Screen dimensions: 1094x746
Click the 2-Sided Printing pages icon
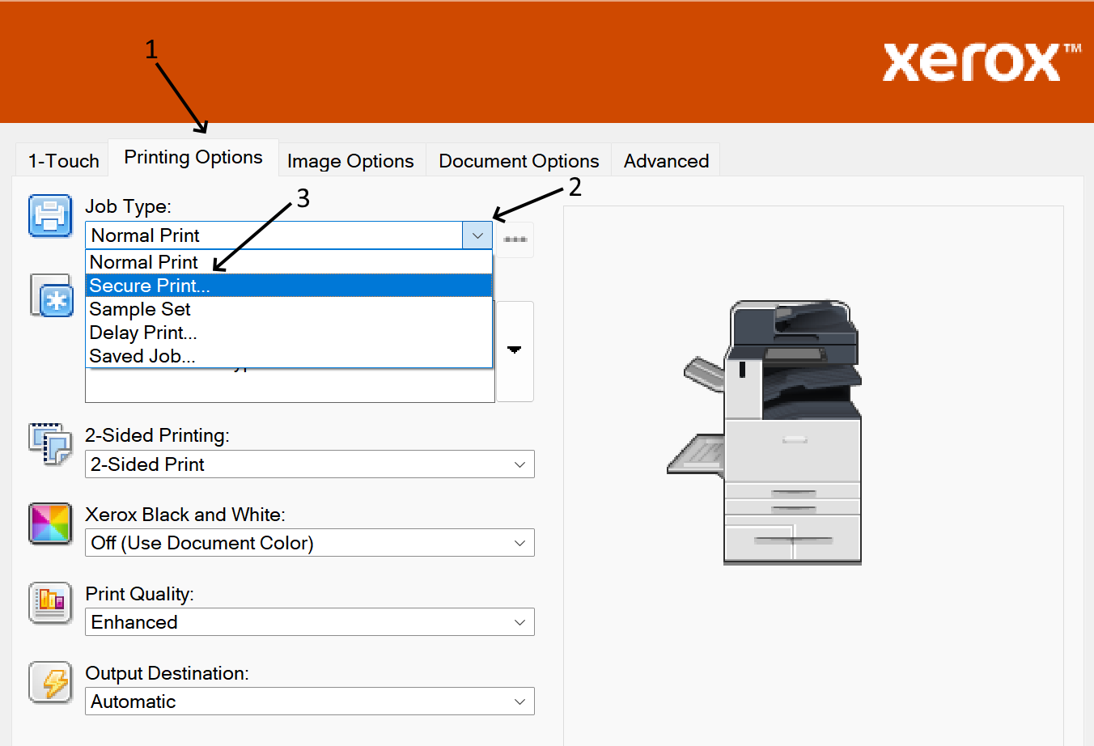click(50, 443)
